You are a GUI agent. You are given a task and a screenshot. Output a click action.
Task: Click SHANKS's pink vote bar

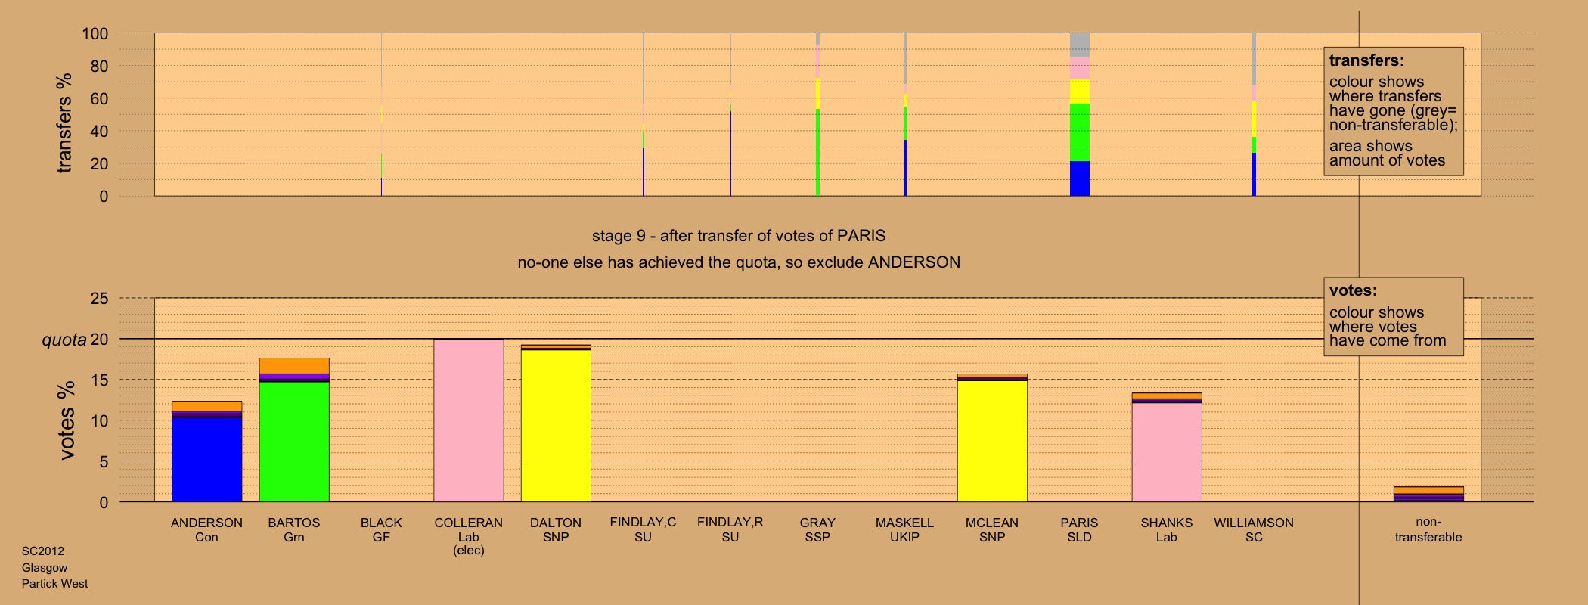(x=1166, y=451)
